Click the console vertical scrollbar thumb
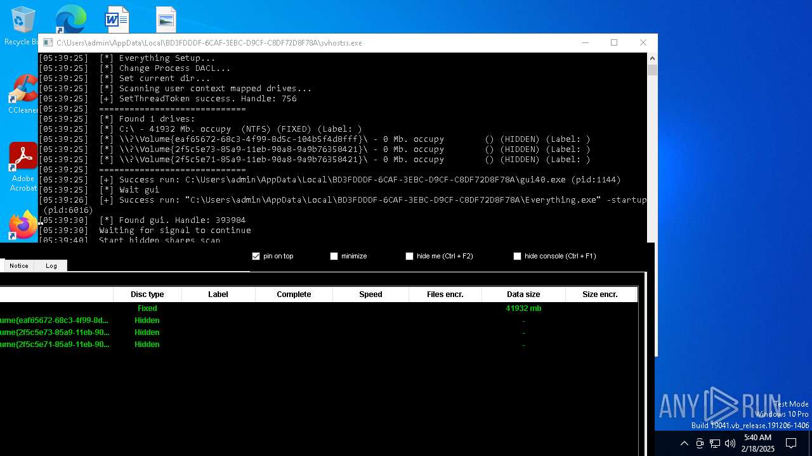The height and width of the screenshot is (456, 812). [x=652, y=70]
